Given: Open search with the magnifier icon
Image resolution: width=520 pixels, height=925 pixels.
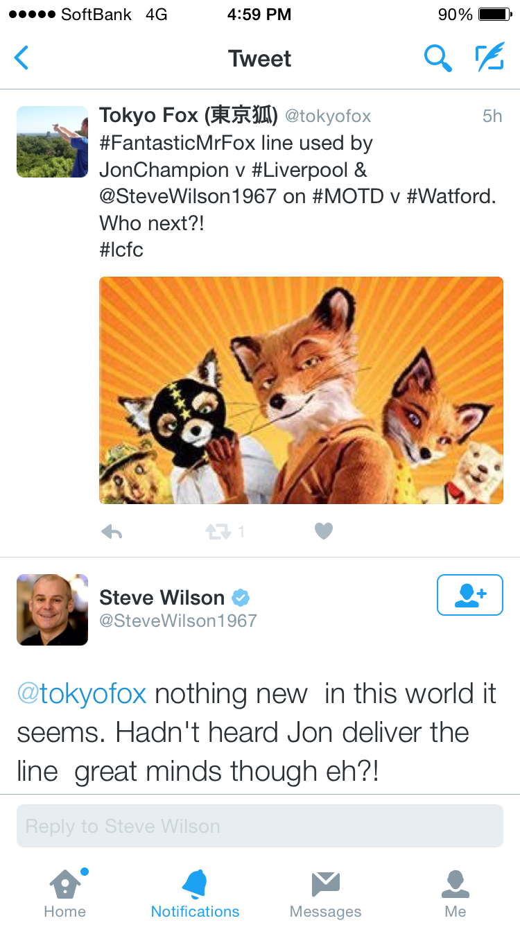Looking at the screenshot, I should [437, 58].
